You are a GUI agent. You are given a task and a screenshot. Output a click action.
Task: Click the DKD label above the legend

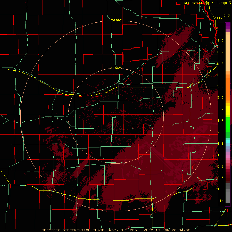point(227,15)
